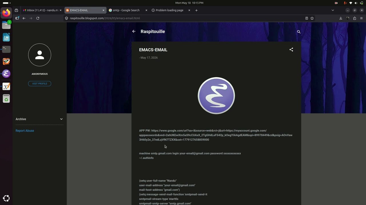
Task: Open the Firefox hamburger application menu
Action: (361, 18)
